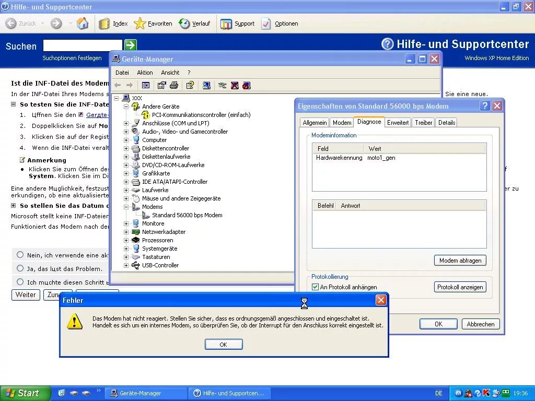Click the update driver toolbar icon
Image resolution: width=535 pixels, height=401 pixels.
[223, 85]
